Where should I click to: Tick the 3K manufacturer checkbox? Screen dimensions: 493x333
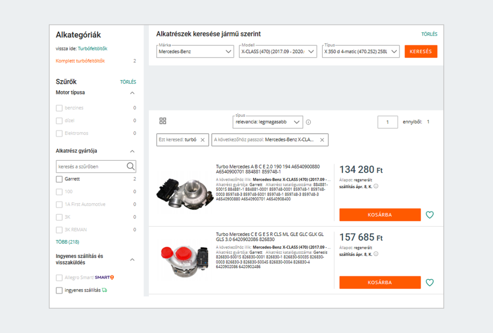coord(59,217)
